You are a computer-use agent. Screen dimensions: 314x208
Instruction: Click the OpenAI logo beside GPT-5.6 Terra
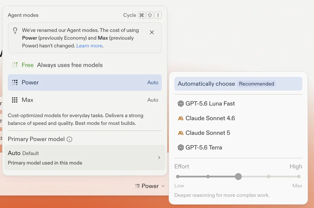[x=181, y=148]
